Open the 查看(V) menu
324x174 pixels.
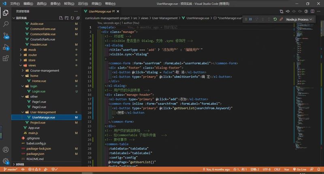pyautogui.click(x=55, y=4)
